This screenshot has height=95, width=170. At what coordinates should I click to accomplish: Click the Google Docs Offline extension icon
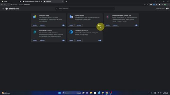(35, 17)
